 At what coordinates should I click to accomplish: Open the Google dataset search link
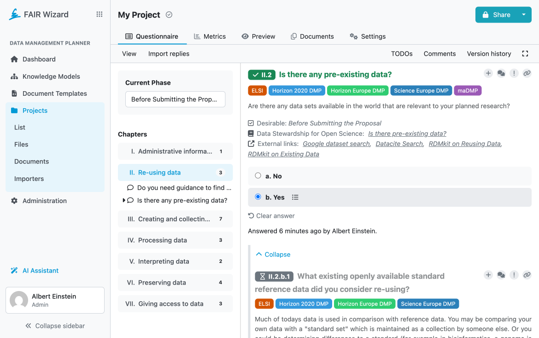[336, 144]
